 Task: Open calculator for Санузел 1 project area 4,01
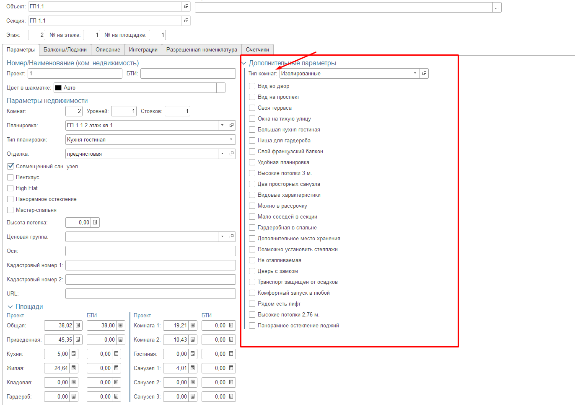(193, 368)
